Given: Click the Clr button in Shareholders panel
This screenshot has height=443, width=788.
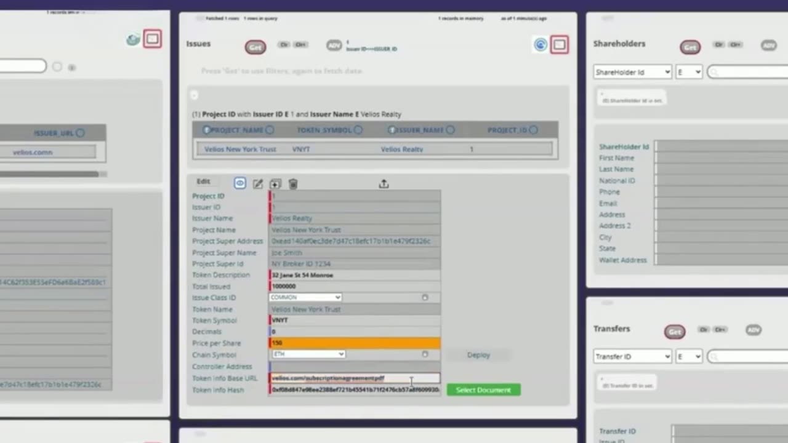Looking at the screenshot, I should coord(718,45).
